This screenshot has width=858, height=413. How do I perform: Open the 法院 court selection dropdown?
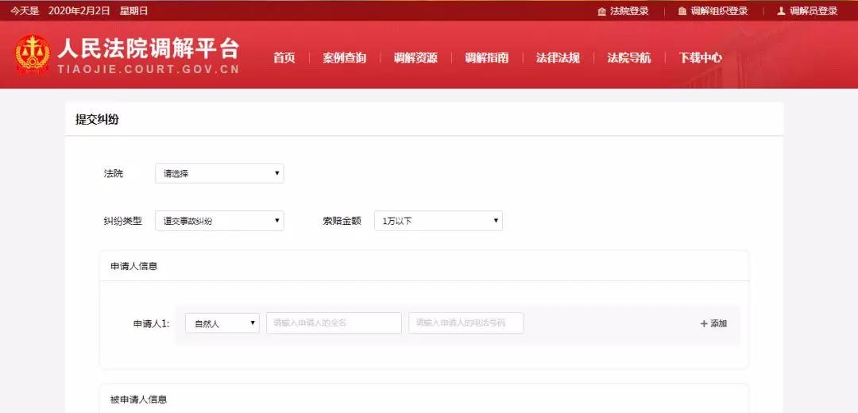218,173
